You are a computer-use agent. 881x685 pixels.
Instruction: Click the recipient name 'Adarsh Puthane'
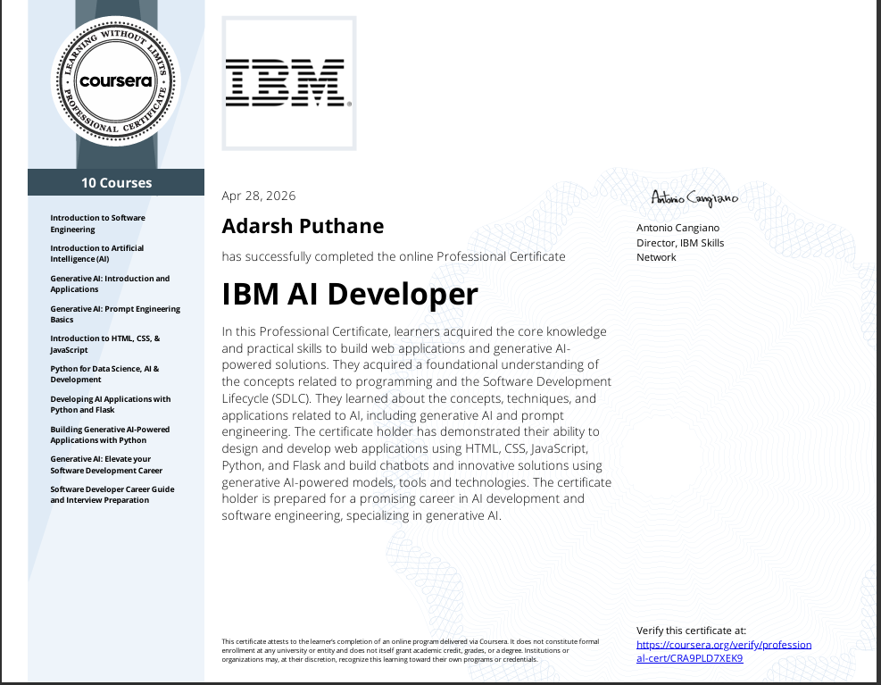coord(303,226)
